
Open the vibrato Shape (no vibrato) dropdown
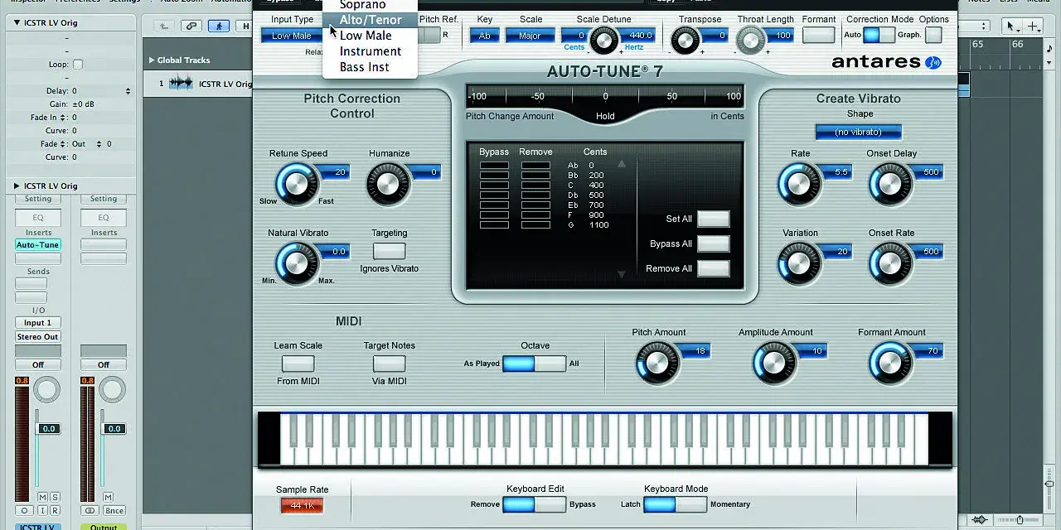858,132
